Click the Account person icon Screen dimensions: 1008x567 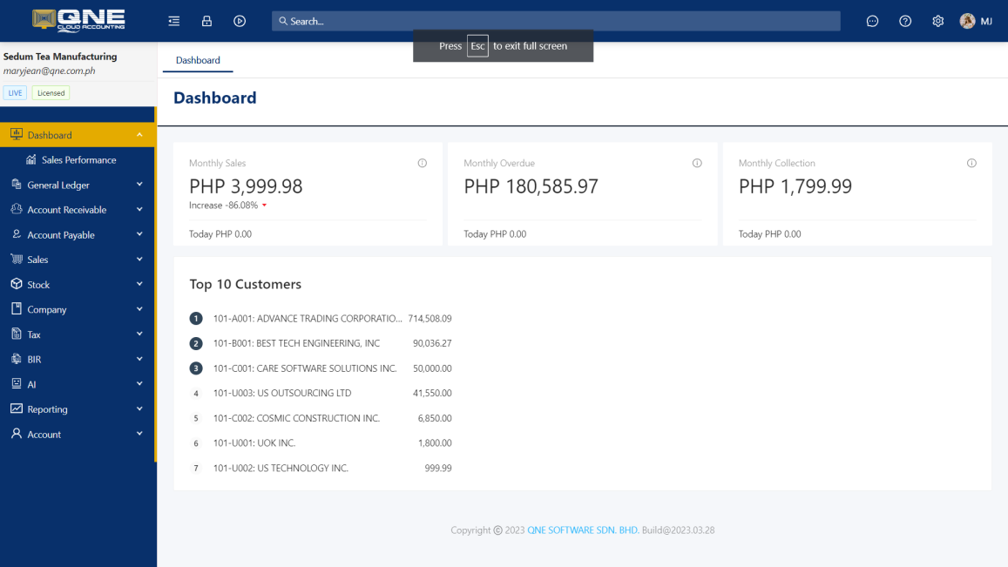tap(16, 434)
